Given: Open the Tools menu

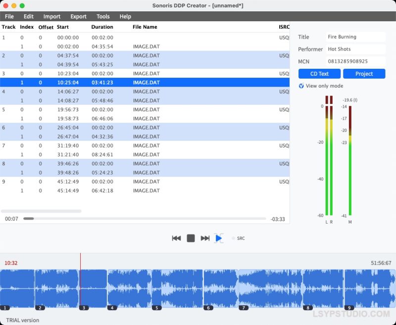Looking at the screenshot, I should tap(102, 16).
